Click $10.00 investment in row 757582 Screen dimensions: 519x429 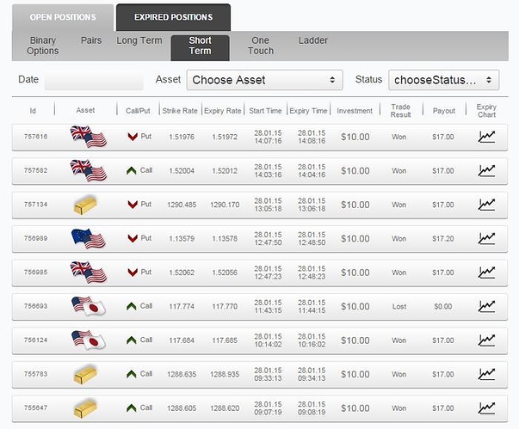pos(355,170)
